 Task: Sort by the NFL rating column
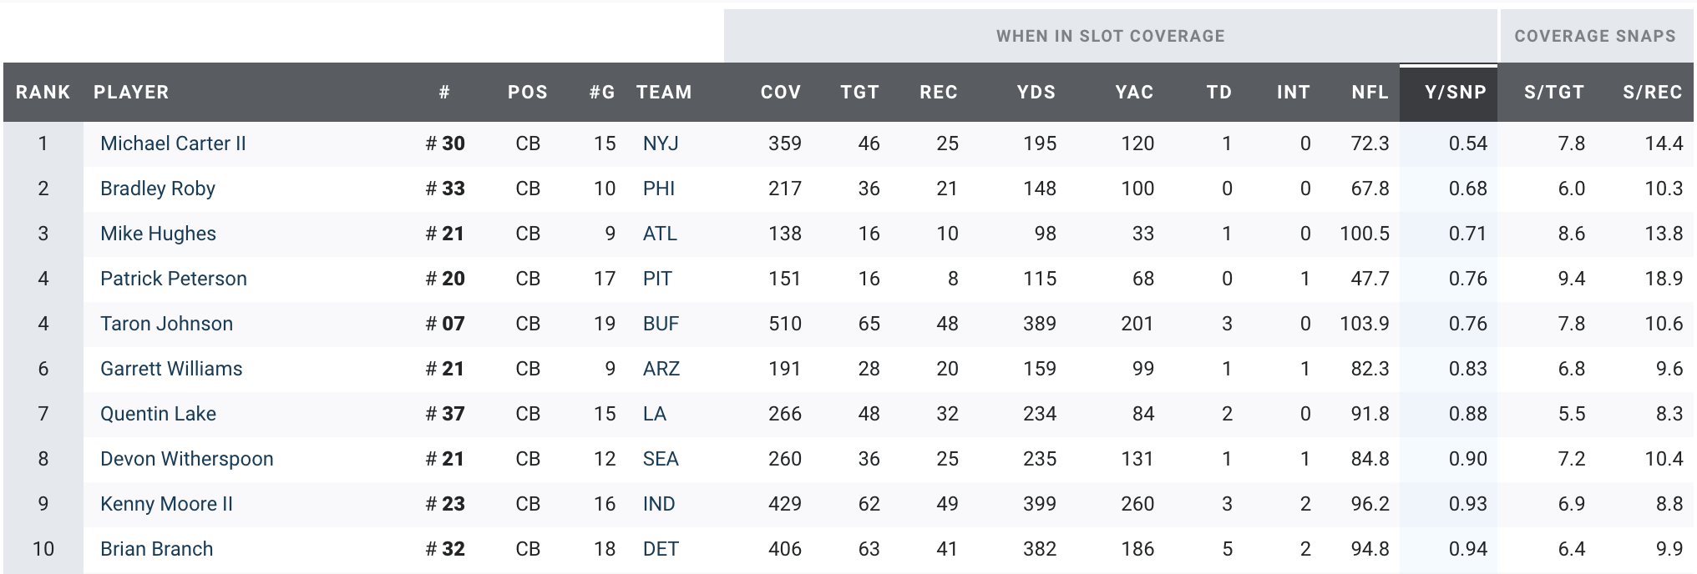click(x=1370, y=92)
